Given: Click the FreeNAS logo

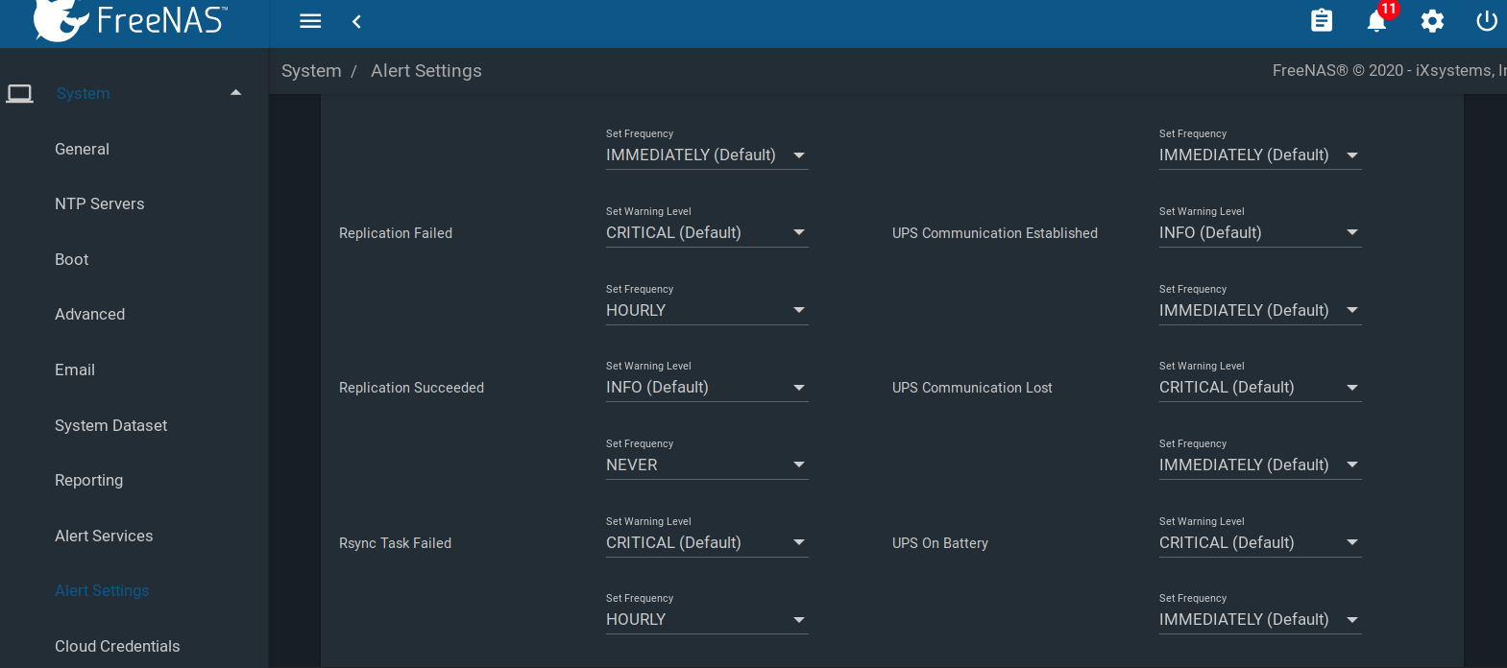Looking at the screenshot, I should (x=131, y=20).
